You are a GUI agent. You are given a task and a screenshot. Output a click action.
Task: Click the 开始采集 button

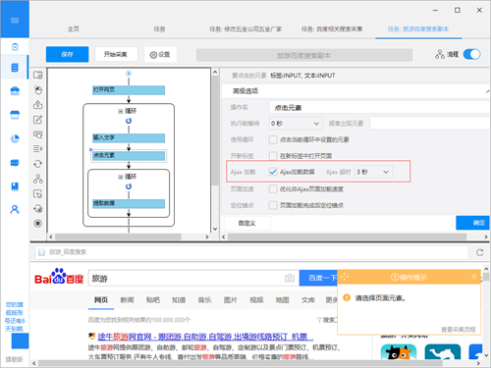coord(116,54)
